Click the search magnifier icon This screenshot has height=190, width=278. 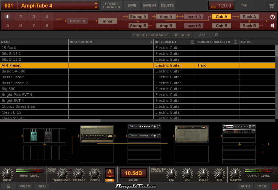(216, 35)
